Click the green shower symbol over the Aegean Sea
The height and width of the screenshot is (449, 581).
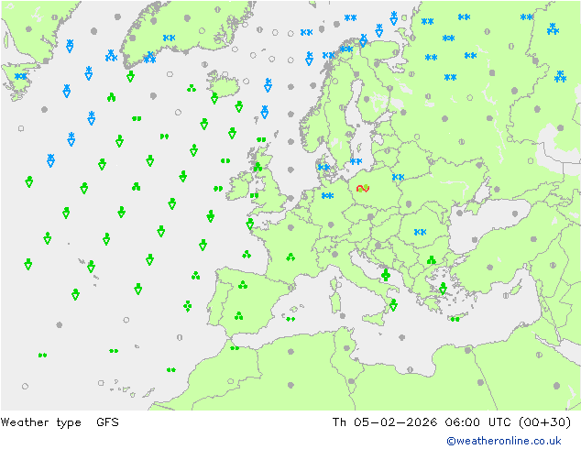[x=443, y=289]
